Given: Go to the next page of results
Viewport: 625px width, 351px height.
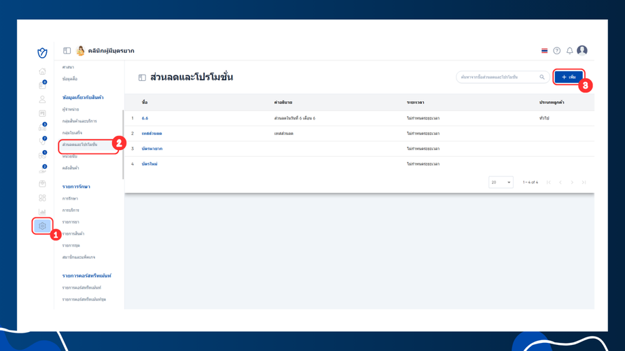Looking at the screenshot, I should click(x=572, y=182).
